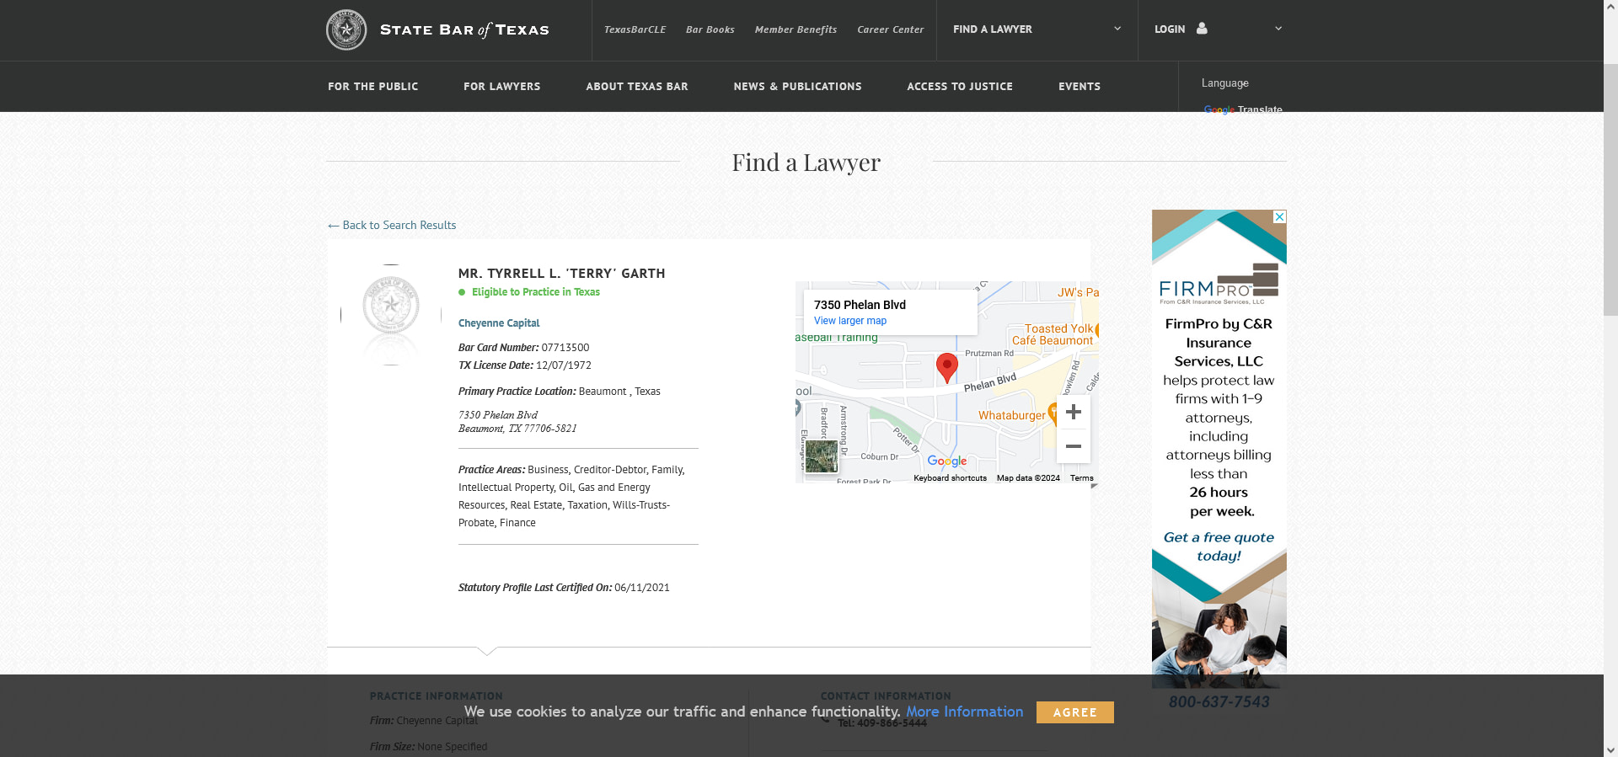Click the 7350 Phelan Blvd map card title
The height and width of the screenshot is (757, 1618).
click(x=860, y=305)
